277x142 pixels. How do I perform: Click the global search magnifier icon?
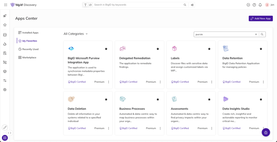[x=185, y=5]
